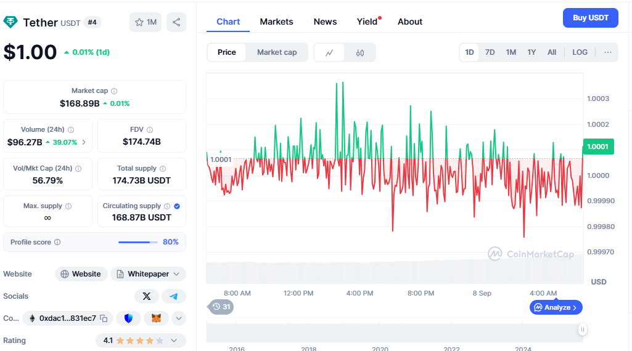Screen dimensions: 632x351
Task: Set chart range to 1D
Action: (x=469, y=52)
